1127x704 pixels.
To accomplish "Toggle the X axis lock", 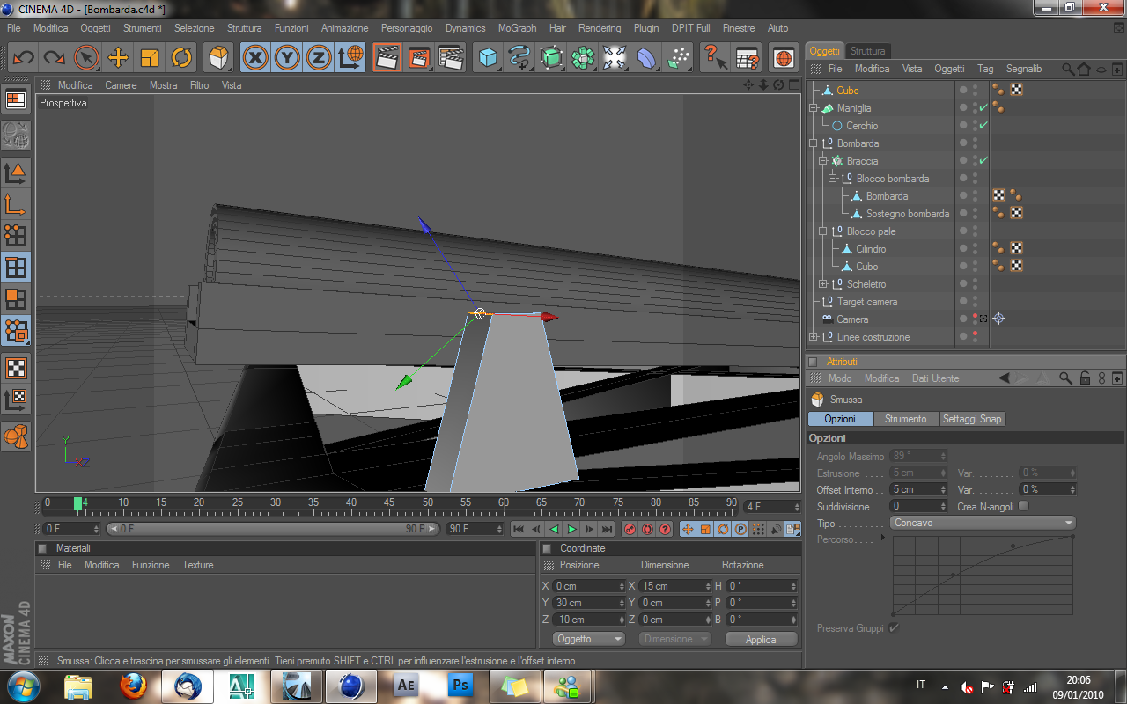I will (255, 58).
